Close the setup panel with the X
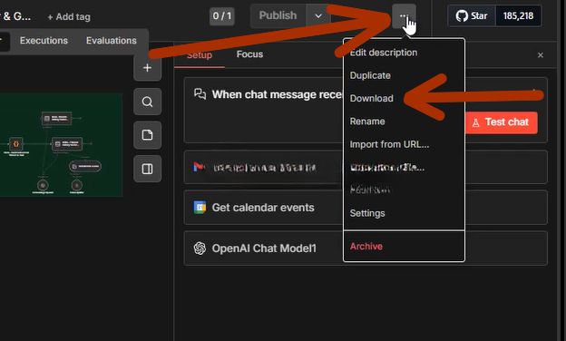This screenshot has height=341, width=566. click(x=541, y=55)
